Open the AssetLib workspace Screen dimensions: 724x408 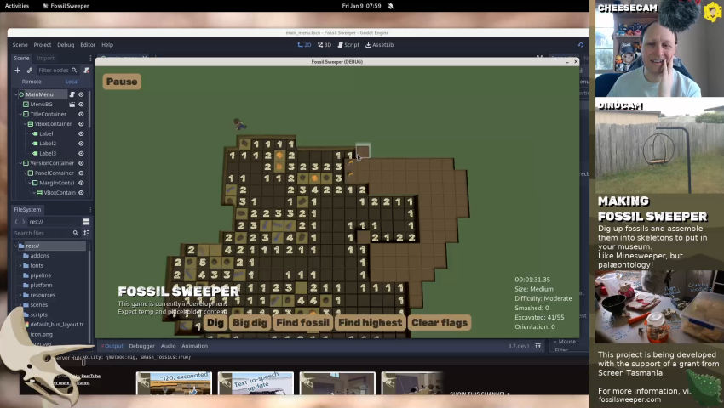point(380,45)
